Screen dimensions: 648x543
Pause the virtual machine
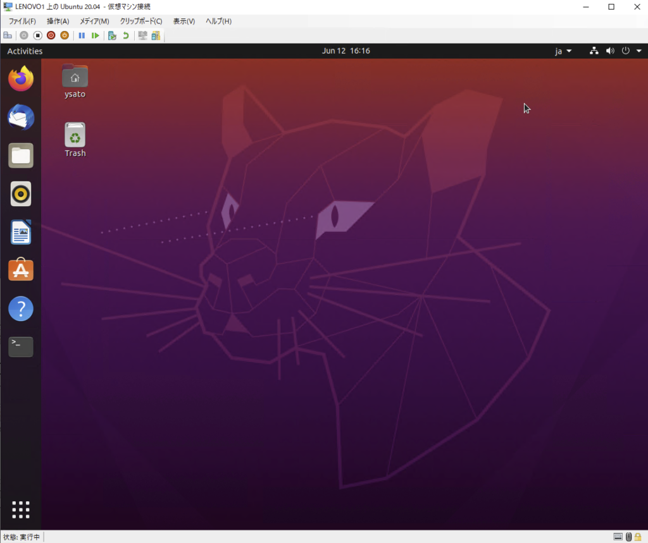[x=82, y=35]
